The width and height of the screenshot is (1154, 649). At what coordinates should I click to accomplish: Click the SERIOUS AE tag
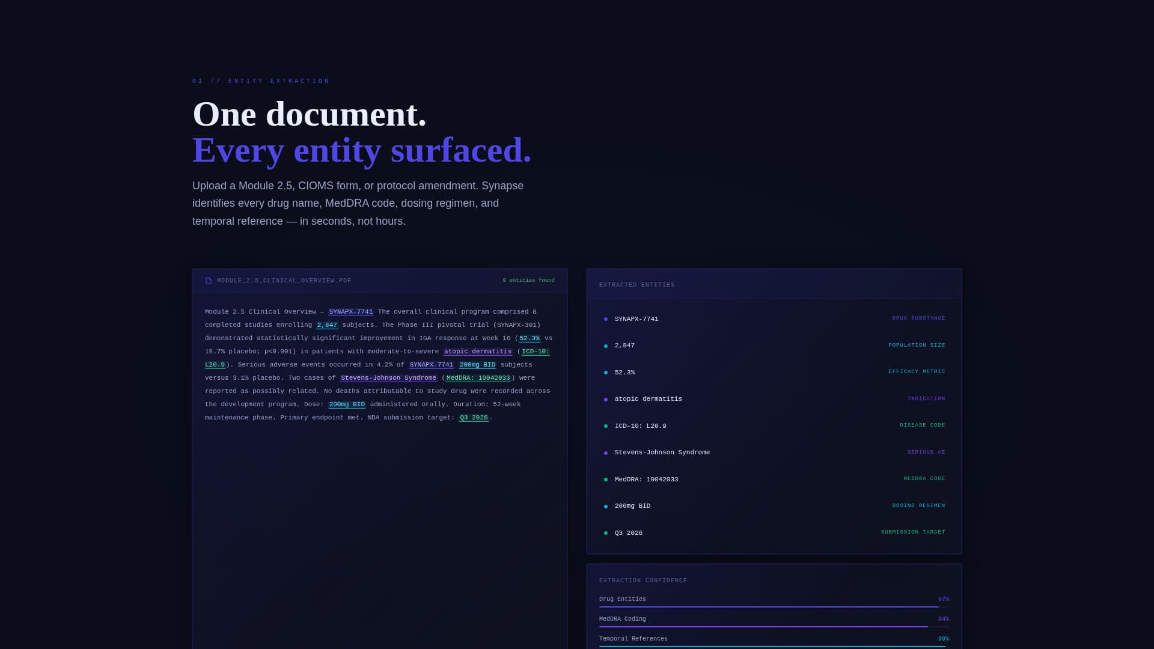926,452
